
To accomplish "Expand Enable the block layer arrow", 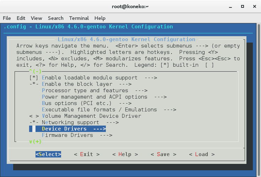I will [x=125, y=84].
